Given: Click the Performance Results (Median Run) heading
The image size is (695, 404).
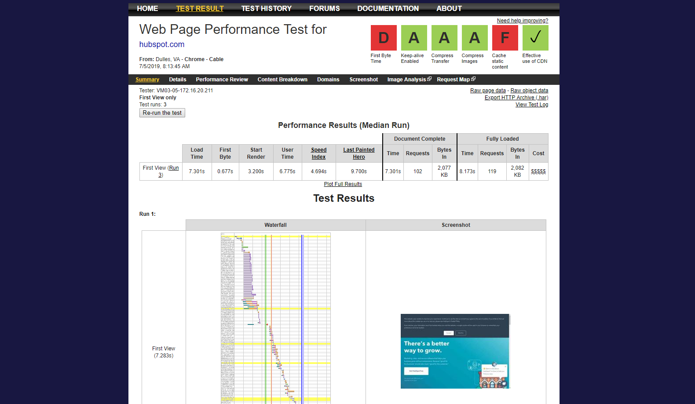Looking at the screenshot, I should (344, 125).
